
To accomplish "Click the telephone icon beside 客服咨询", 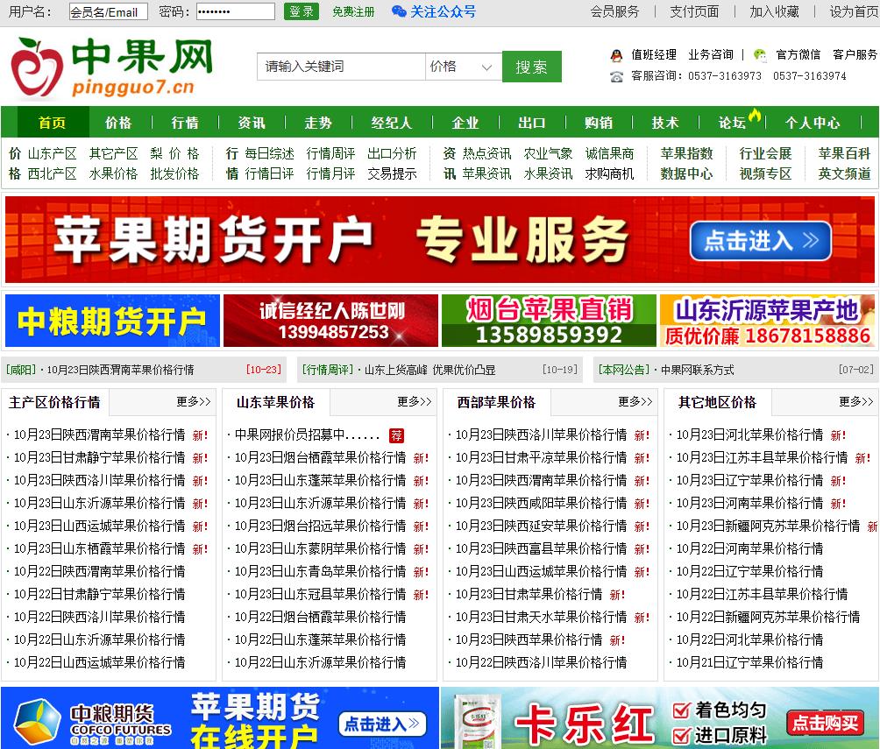I will (616, 76).
